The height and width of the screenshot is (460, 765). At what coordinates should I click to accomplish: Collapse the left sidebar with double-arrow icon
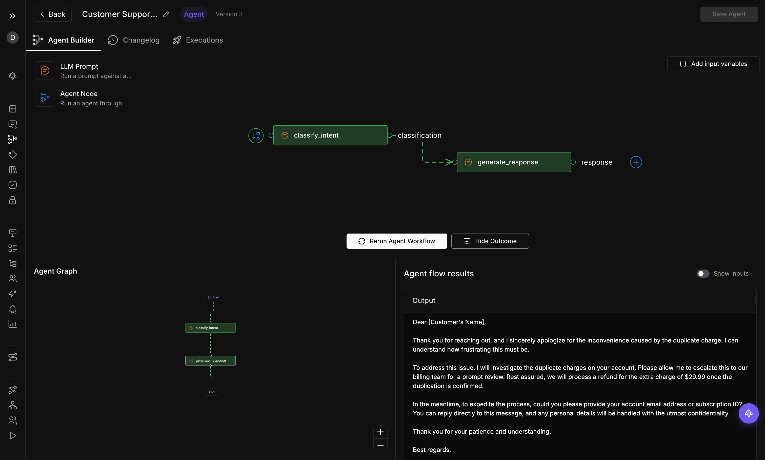(x=12, y=16)
